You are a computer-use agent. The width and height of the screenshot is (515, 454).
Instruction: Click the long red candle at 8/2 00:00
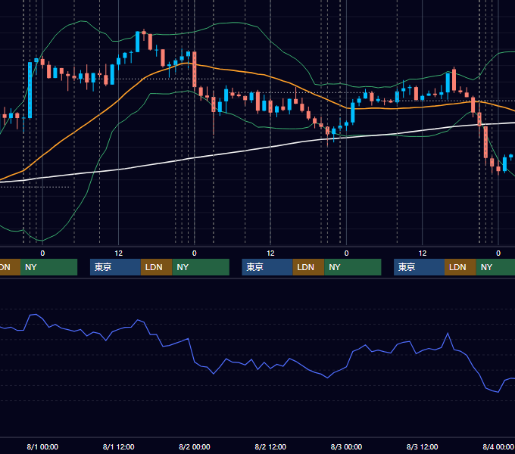[195, 69]
